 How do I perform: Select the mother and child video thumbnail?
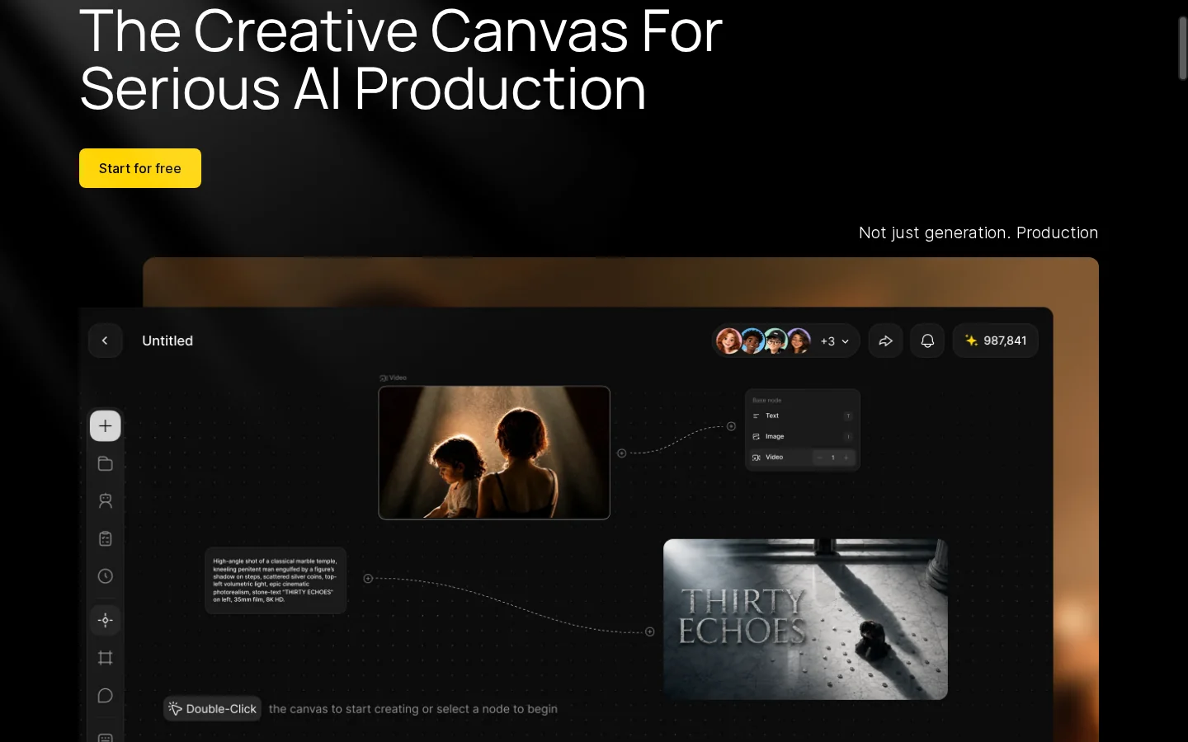494,453
